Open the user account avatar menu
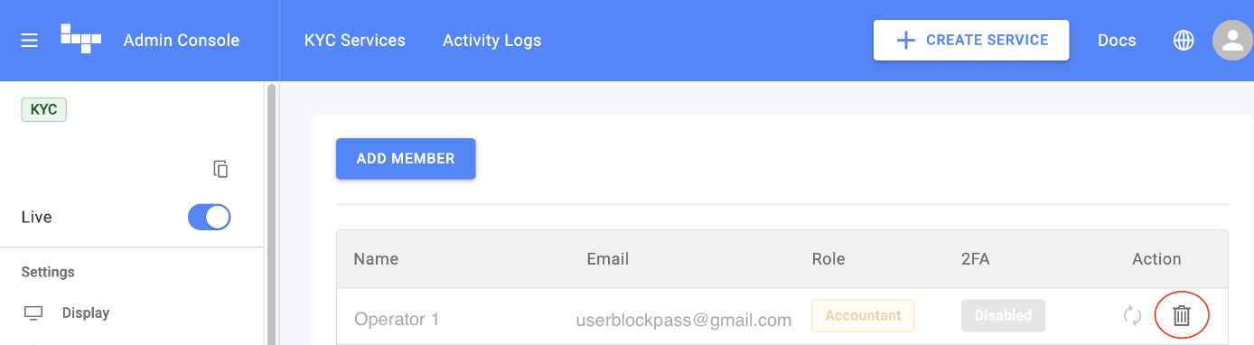Image resolution: width=1254 pixels, height=345 pixels. tap(1232, 41)
